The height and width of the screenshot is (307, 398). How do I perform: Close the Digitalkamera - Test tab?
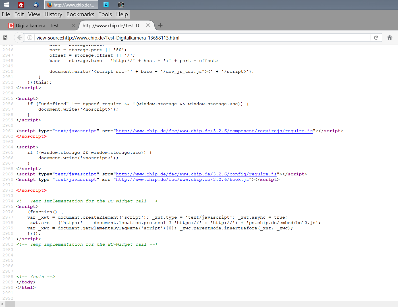pos(73,25)
